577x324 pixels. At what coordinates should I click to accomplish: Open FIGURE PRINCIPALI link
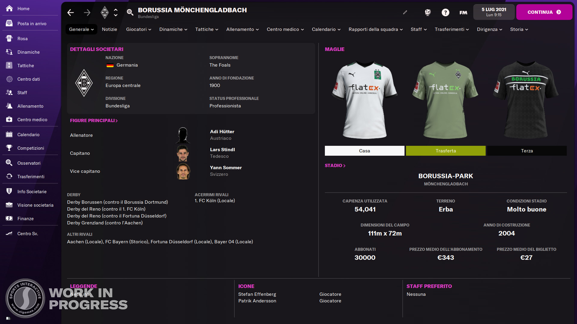(94, 120)
